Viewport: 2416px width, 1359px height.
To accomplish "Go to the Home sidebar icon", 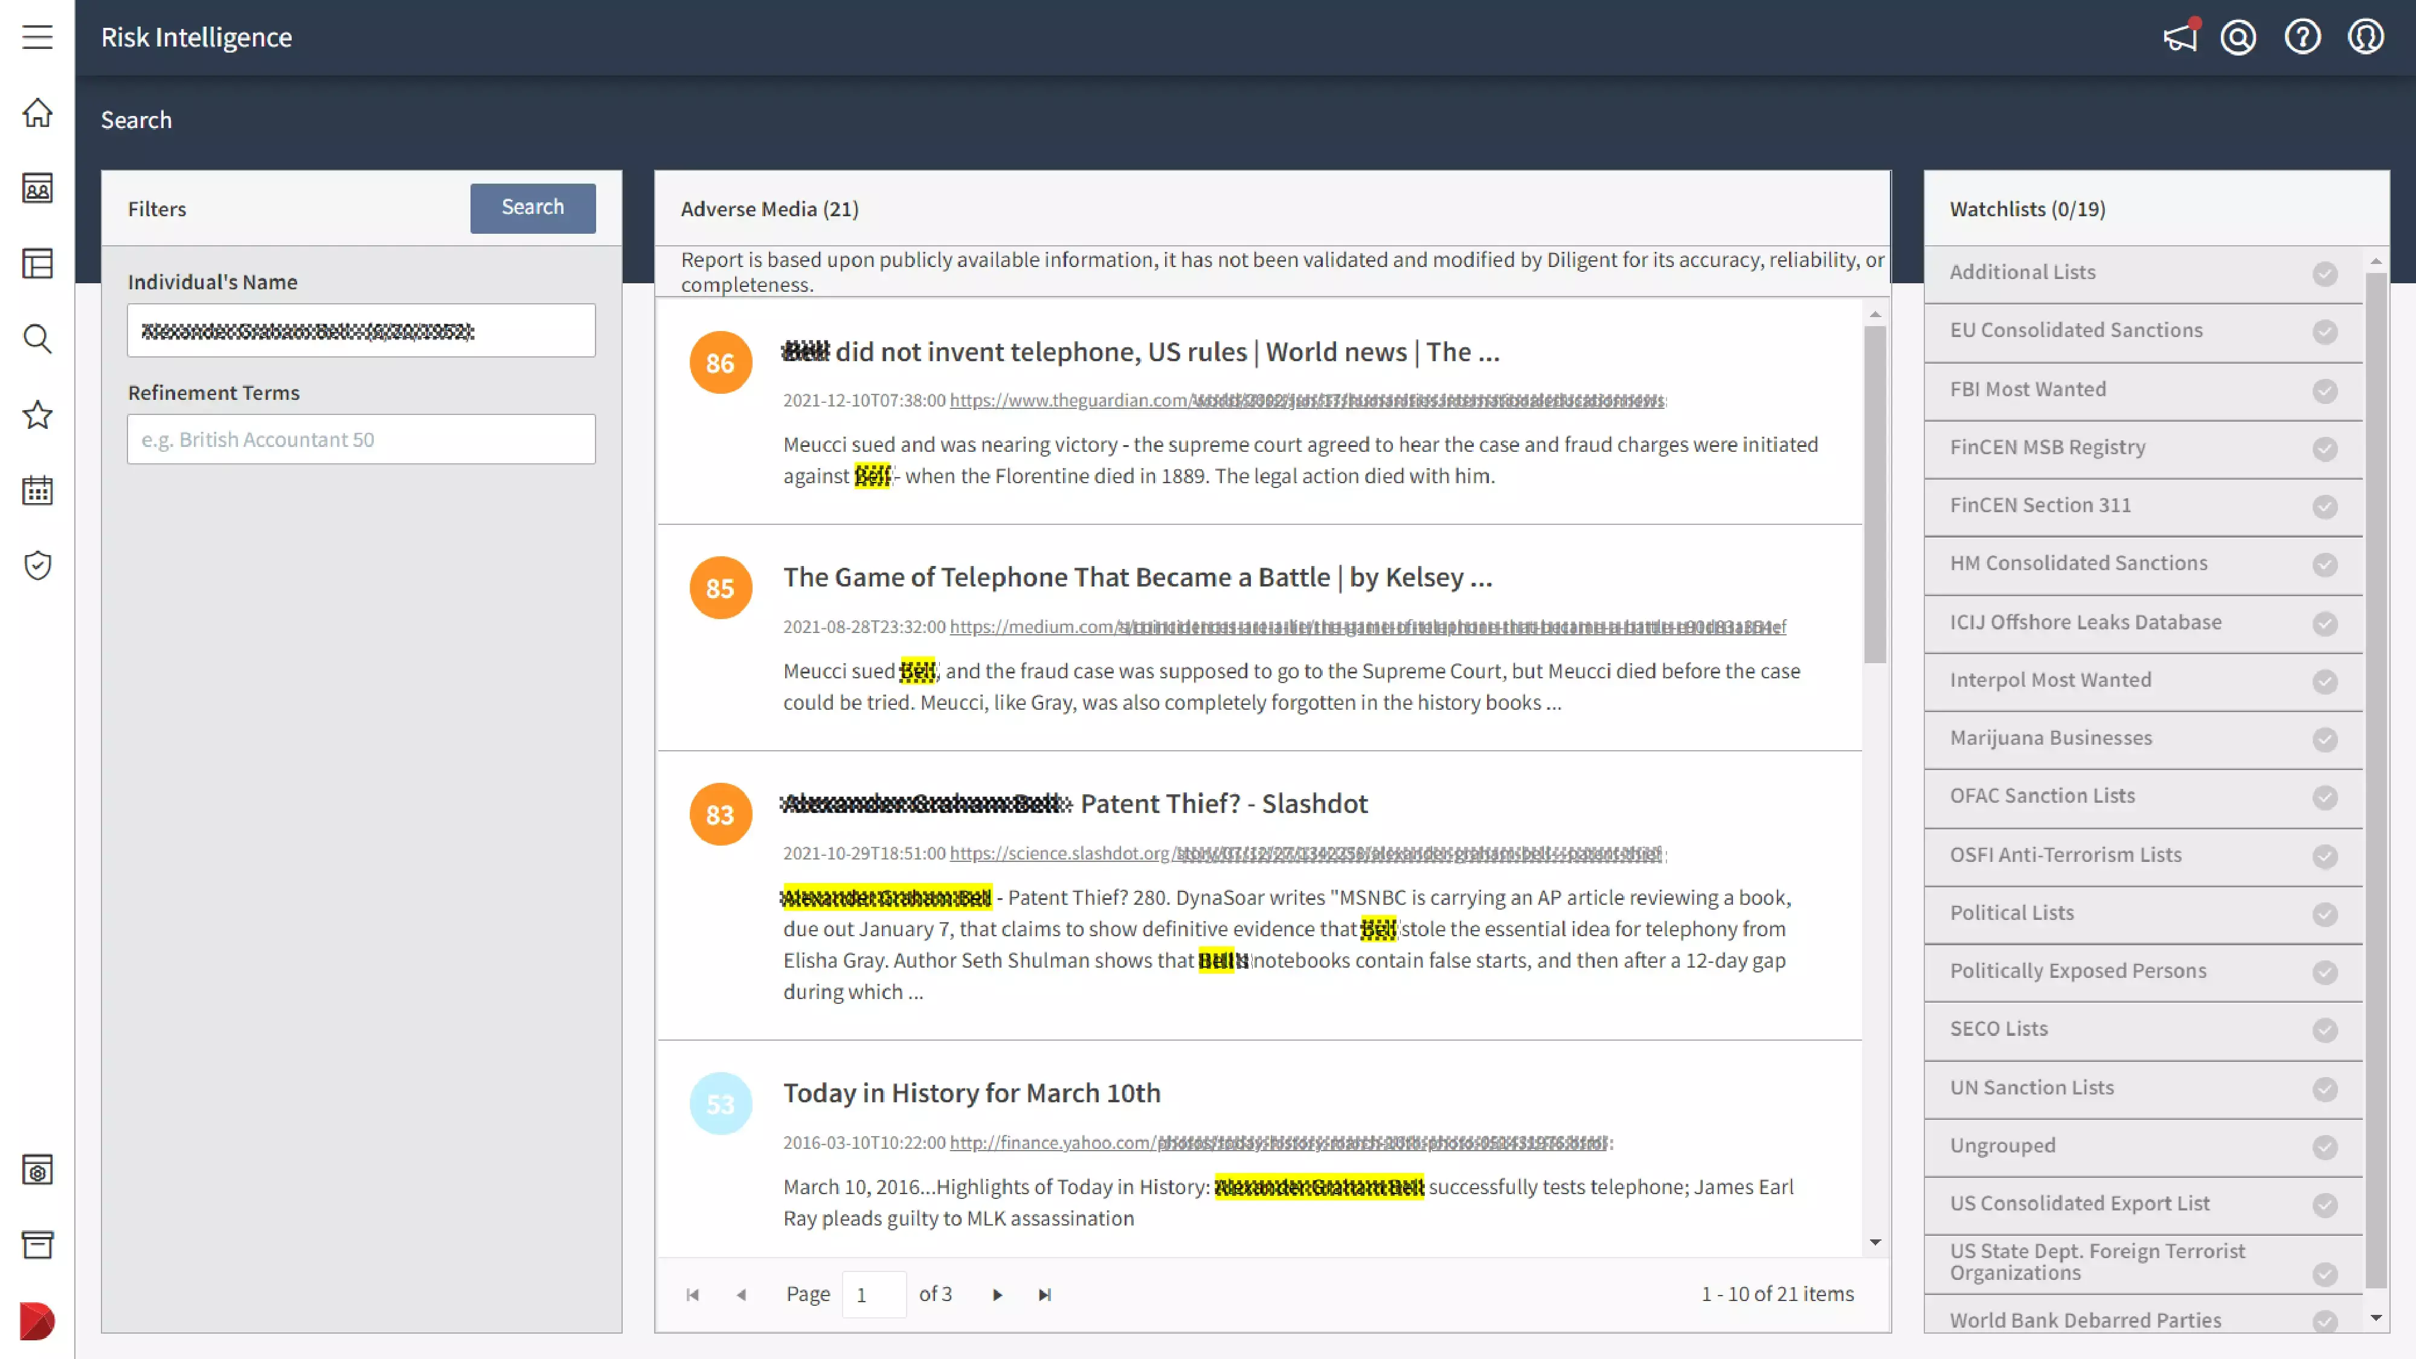I will [37, 112].
